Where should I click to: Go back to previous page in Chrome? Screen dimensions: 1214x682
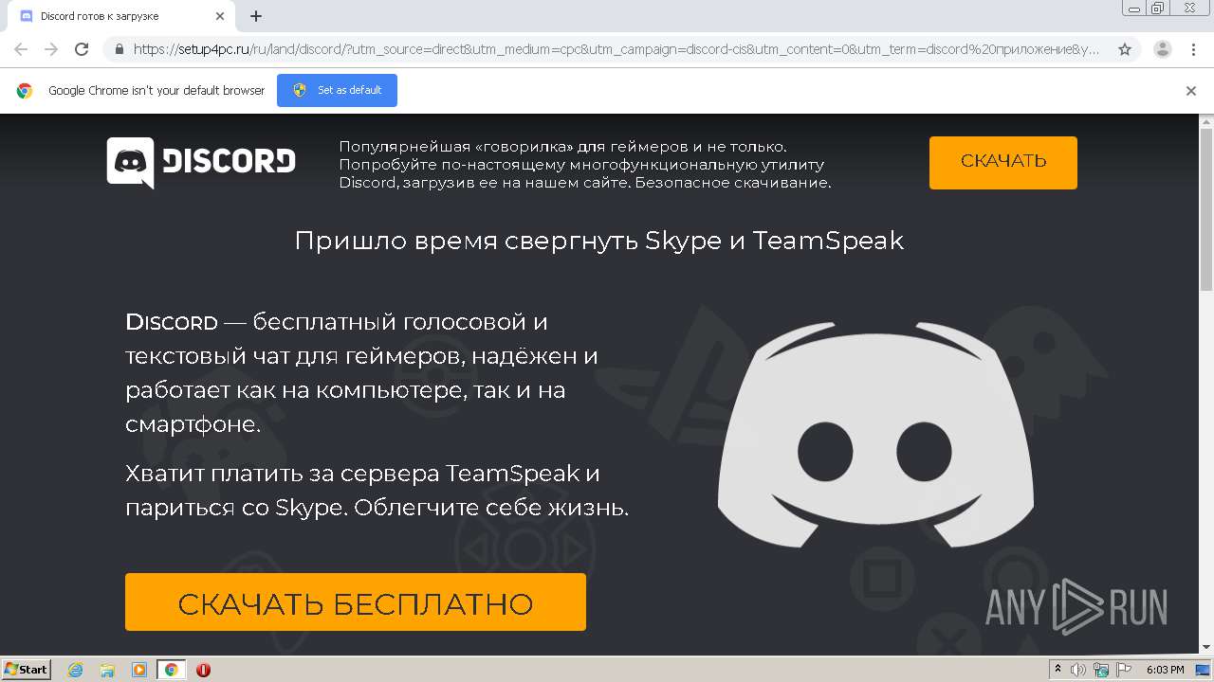tap(21, 49)
